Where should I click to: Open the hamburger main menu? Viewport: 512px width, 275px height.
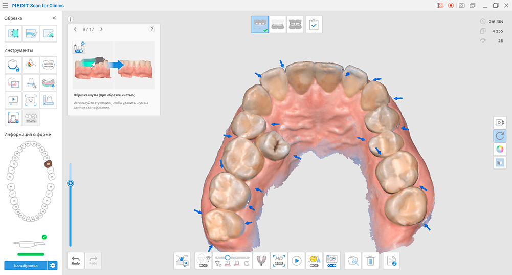[x=5, y=5]
